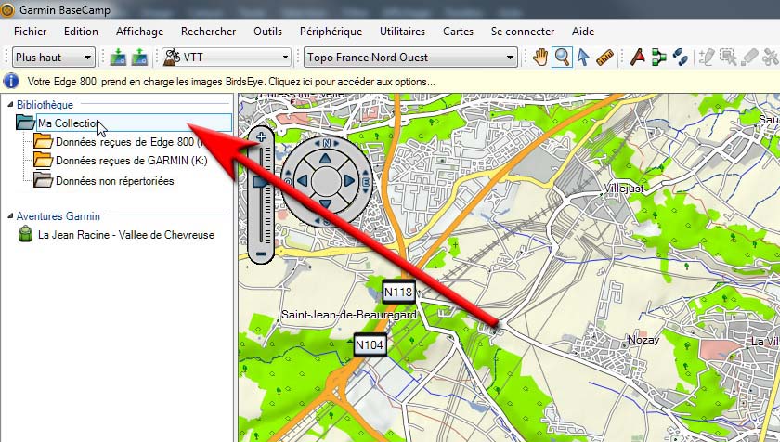This screenshot has height=442, width=780.
Task: Select the Ma Collection tree item
Action: pyautogui.click(x=135, y=123)
